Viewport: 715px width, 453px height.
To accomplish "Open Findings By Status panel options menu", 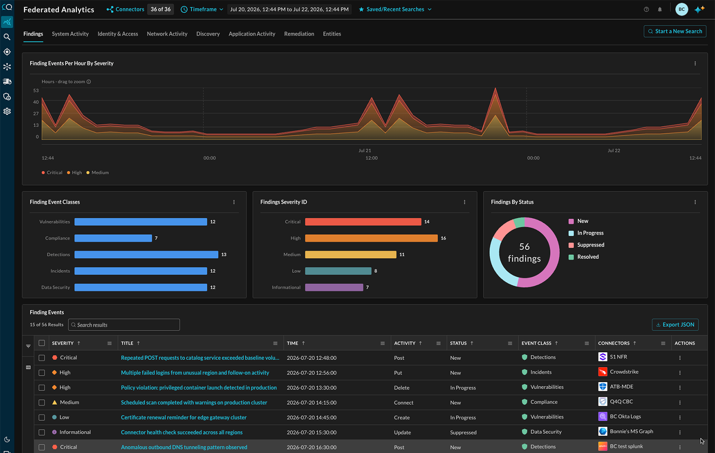I will [695, 202].
